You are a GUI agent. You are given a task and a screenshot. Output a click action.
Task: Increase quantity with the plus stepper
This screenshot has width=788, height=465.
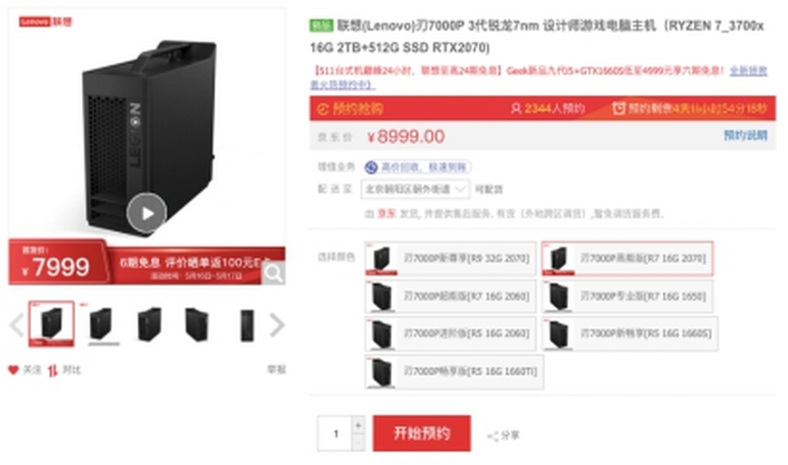coord(358,424)
